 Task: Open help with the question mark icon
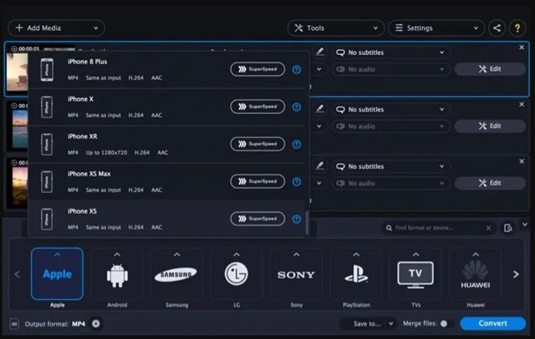pos(517,28)
